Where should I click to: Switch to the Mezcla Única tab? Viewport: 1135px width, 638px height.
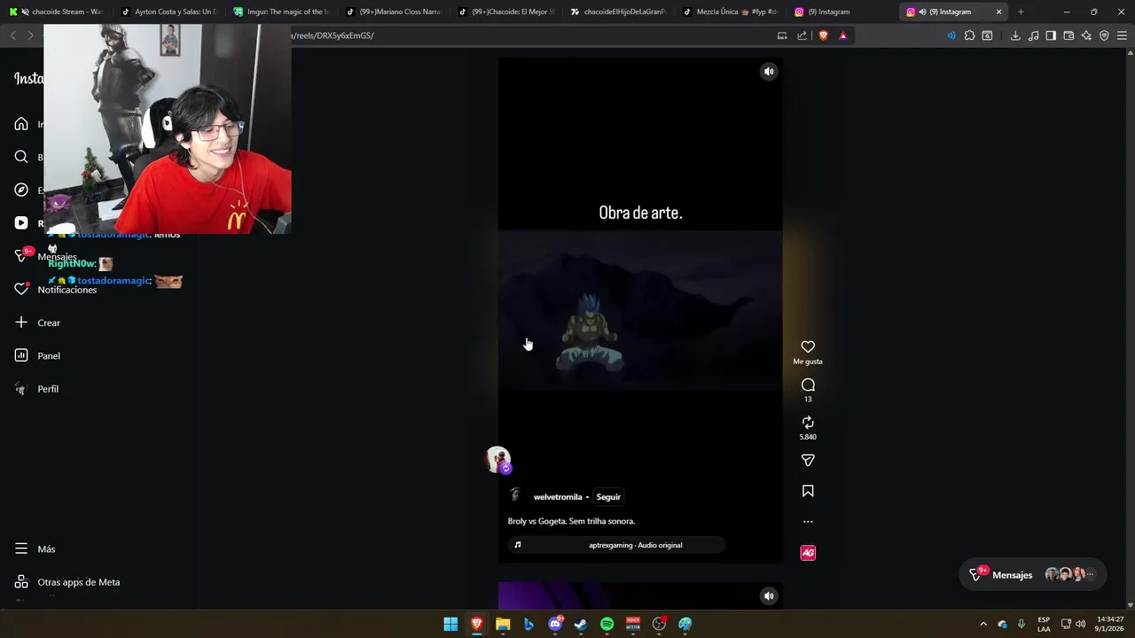click(732, 12)
